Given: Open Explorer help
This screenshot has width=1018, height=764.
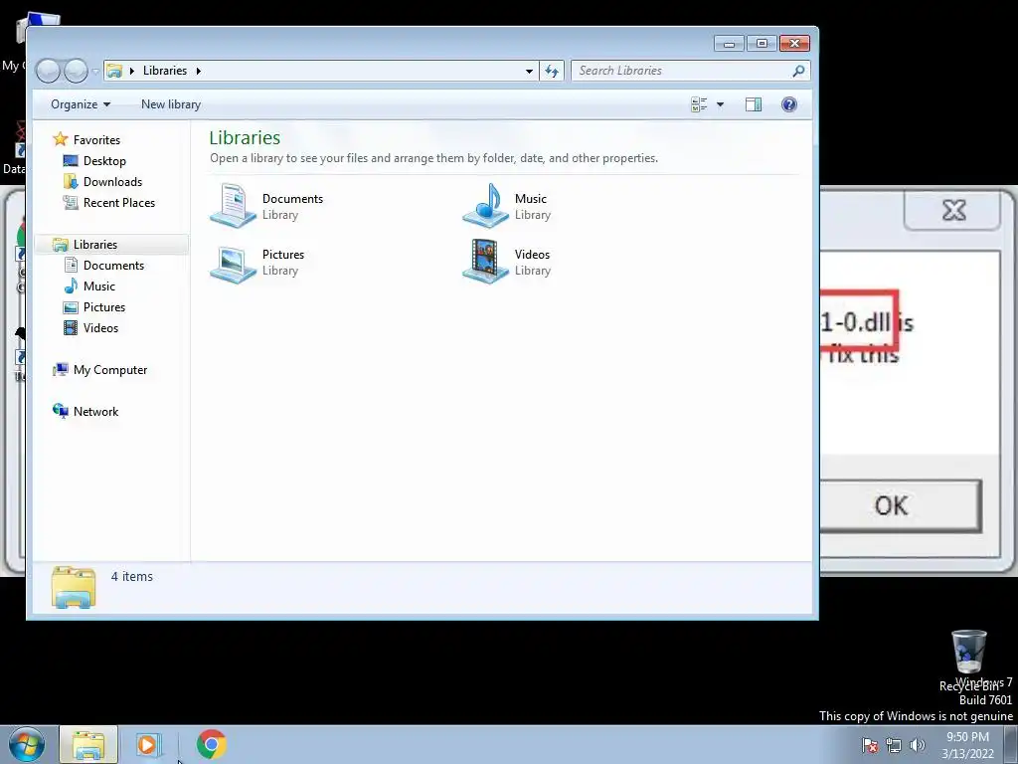Looking at the screenshot, I should pyautogui.click(x=788, y=104).
